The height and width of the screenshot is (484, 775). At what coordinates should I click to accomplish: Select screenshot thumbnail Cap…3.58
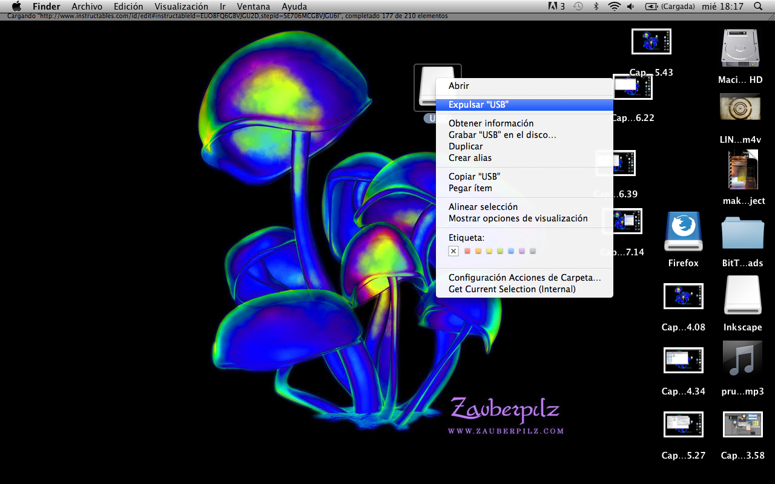(x=743, y=424)
